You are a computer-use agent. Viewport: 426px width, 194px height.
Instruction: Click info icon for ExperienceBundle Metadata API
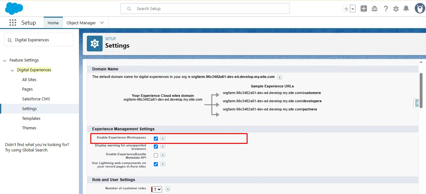(x=163, y=155)
